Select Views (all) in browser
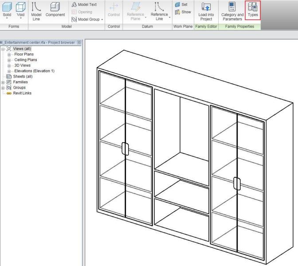 point(22,49)
